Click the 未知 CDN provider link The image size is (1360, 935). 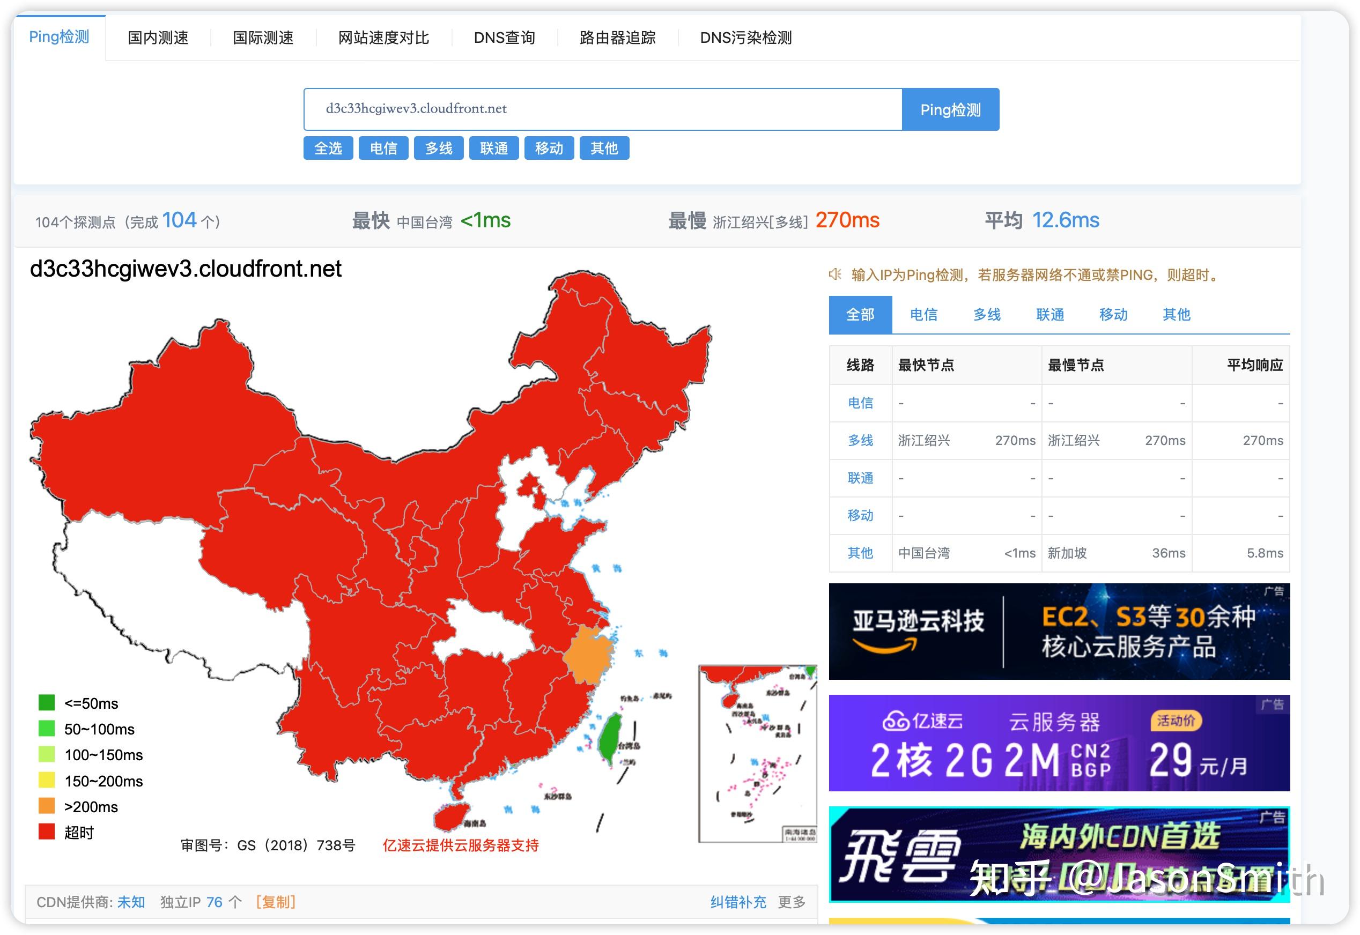131,902
